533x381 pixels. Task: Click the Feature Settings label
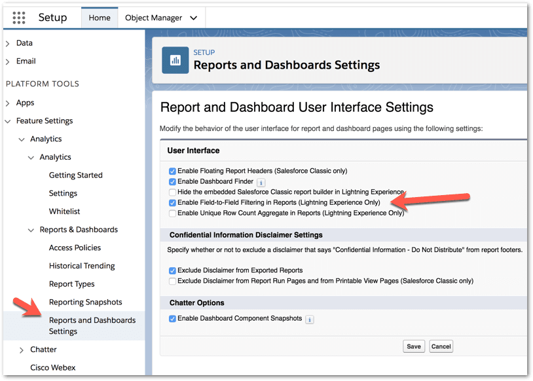45,120
